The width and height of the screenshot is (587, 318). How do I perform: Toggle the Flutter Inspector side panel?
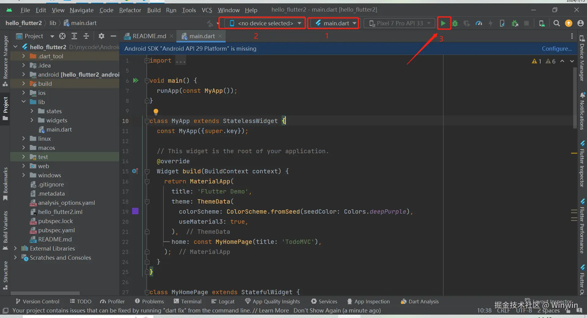pyautogui.click(x=582, y=164)
